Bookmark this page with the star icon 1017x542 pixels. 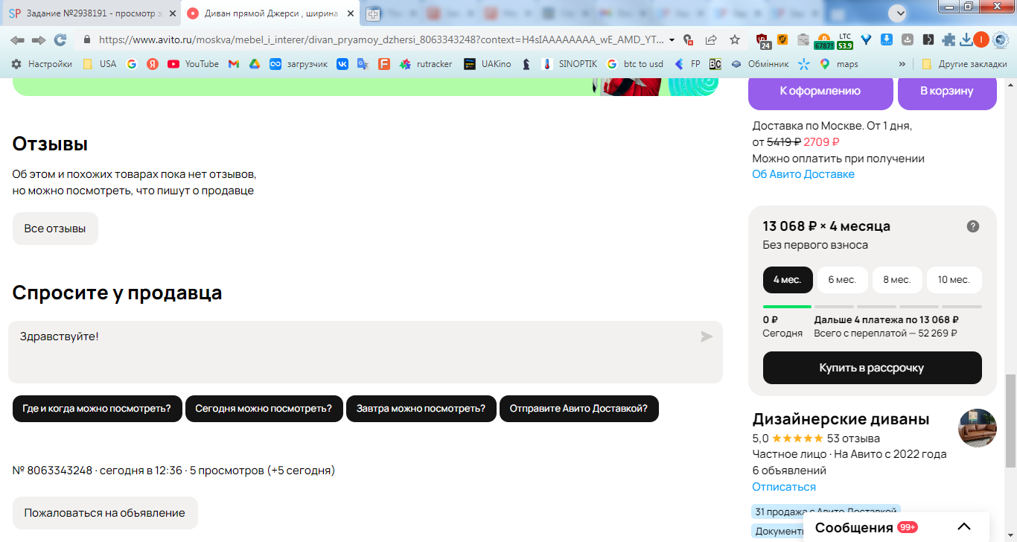(x=735, y=40)
